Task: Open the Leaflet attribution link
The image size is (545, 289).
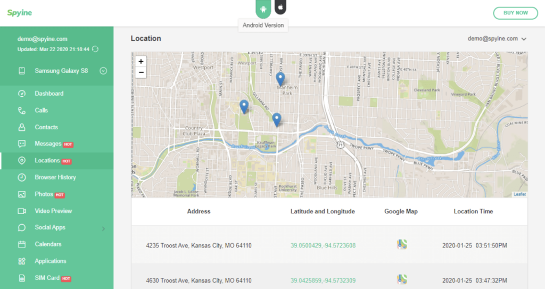Action: click(x=519, y=194)
